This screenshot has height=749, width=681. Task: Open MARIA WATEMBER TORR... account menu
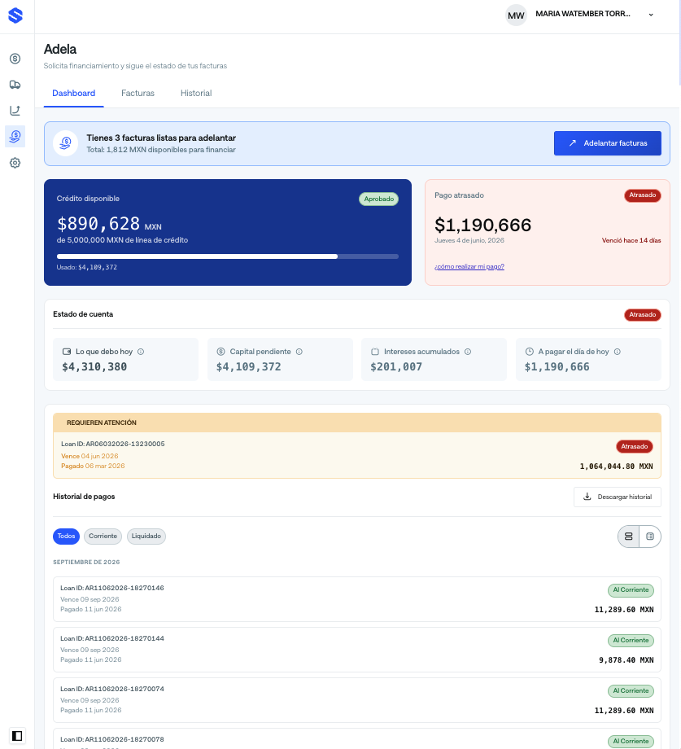583,14
